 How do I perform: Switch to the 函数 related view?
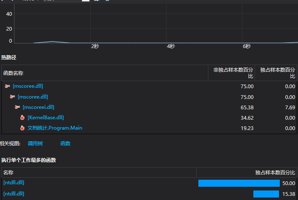tap(65, 144)
